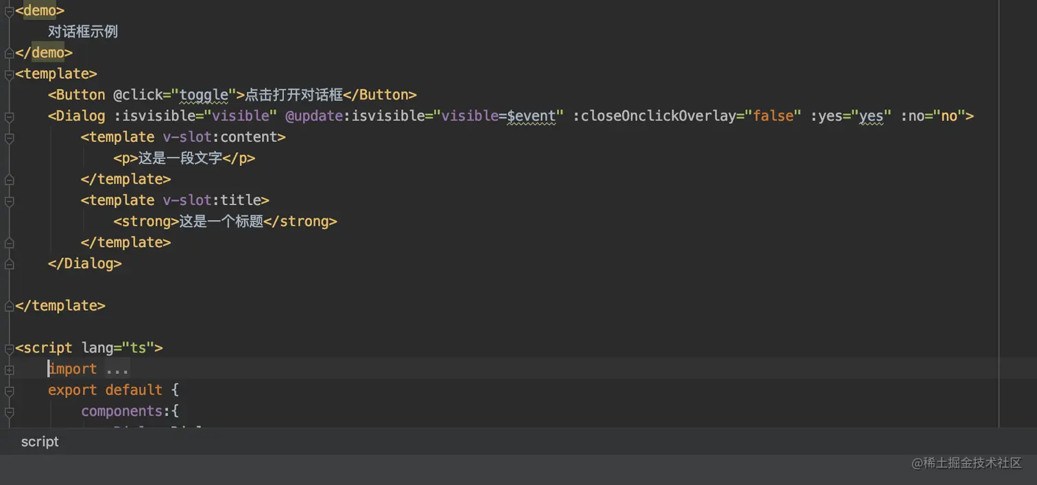Click fold marker beside closing demo tag
The height and width of the screenshot is (485, 1037).
pos(9,53)
